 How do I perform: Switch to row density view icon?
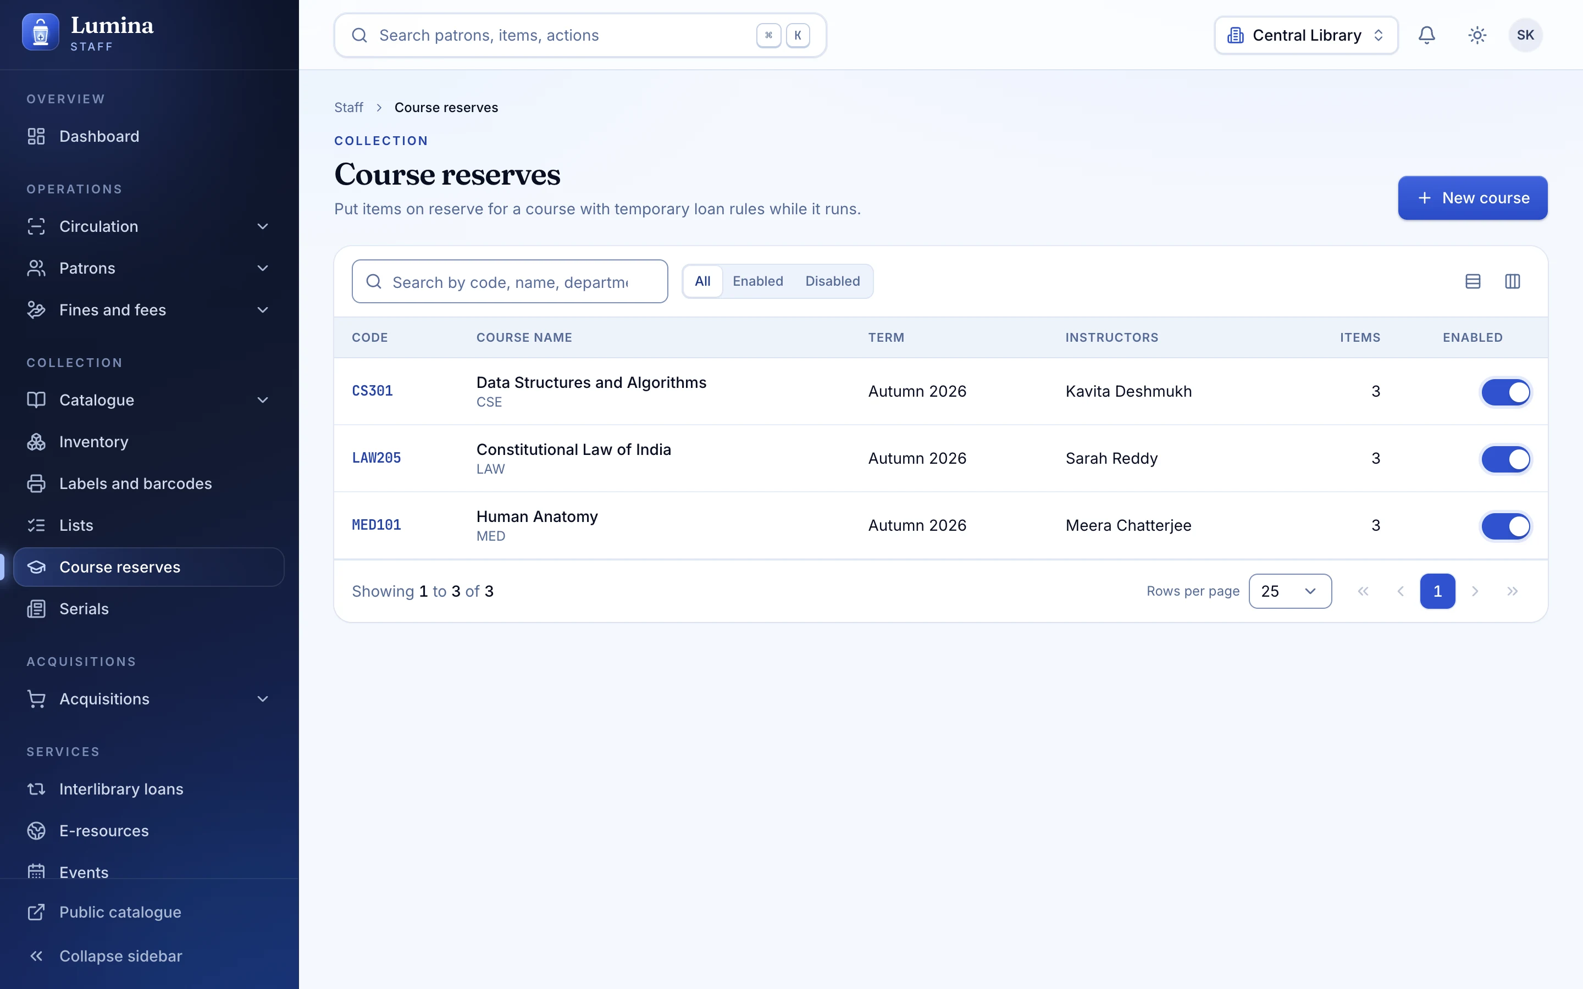[1473, 281]
